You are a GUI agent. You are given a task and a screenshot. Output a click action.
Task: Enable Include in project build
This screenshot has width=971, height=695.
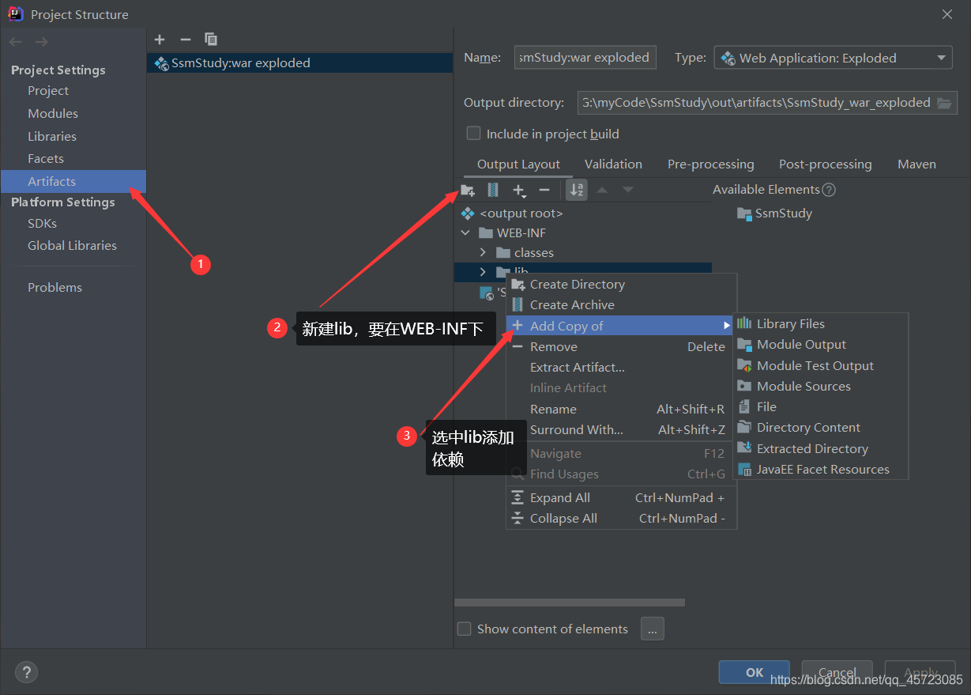point(473,134)
